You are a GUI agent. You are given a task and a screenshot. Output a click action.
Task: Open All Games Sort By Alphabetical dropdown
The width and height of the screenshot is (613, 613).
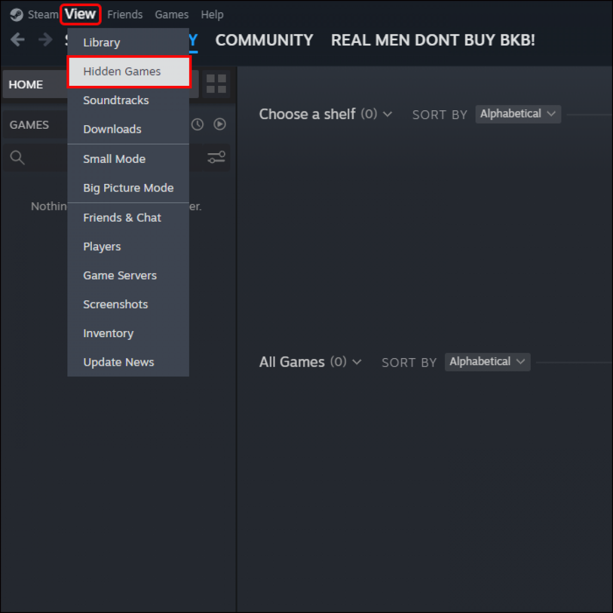coord(487,362)
